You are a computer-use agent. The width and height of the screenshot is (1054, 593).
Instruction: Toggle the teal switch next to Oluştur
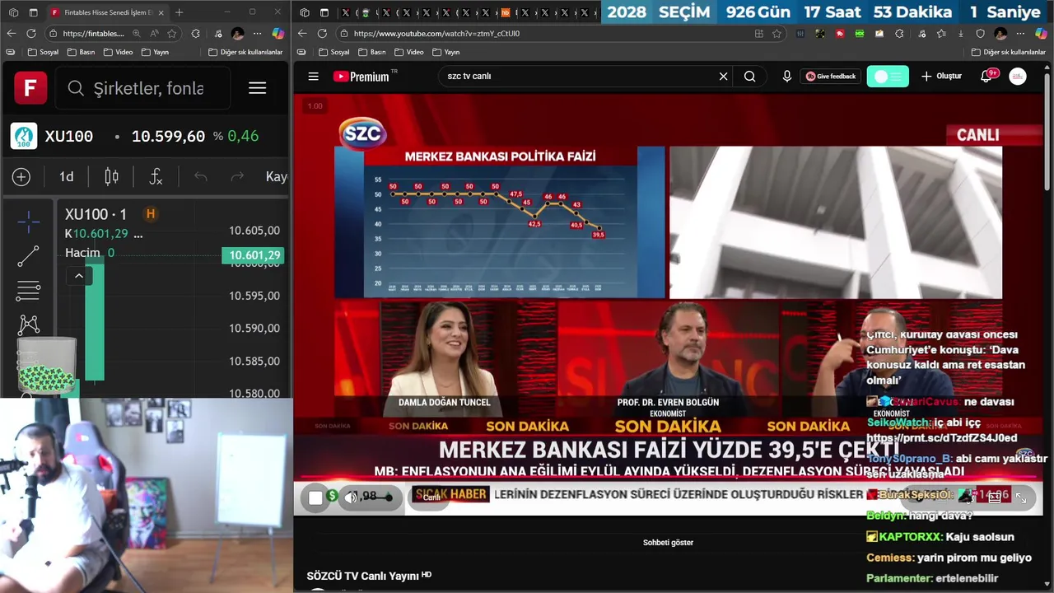tap(888, 76)
